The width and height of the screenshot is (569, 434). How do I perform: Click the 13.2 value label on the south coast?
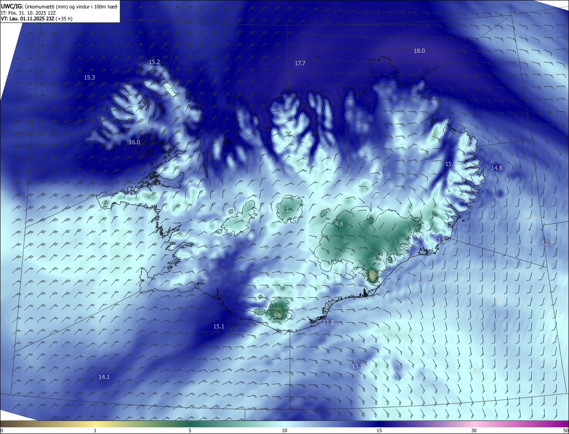coord(328,323)
